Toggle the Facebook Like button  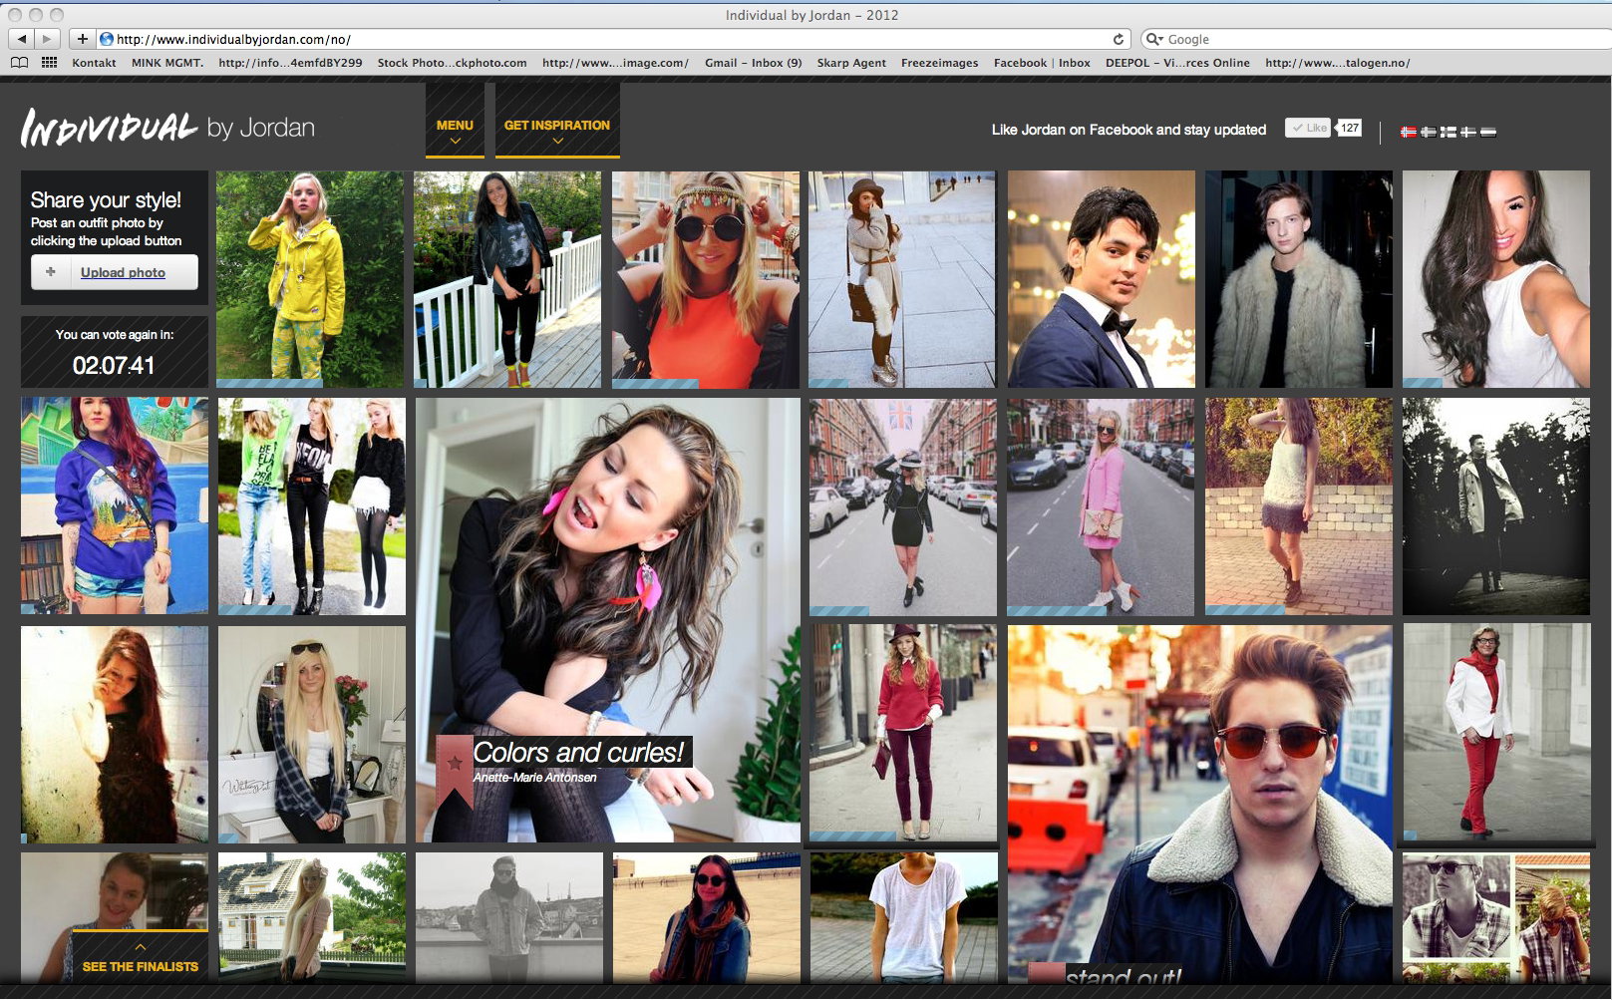point(1308,128)
